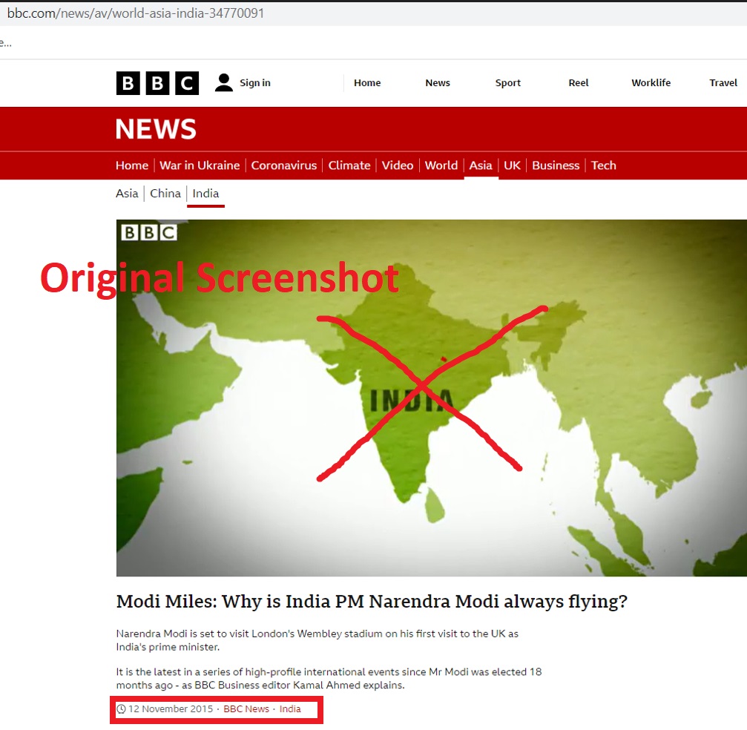Click the clock icon beside the date
Viewport: 747px width, 730px height.
[x=122, y=709]
